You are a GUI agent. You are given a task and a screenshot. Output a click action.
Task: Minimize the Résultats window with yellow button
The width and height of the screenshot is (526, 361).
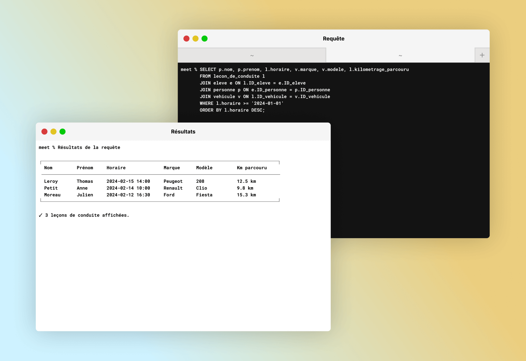[x=53, y=132]
